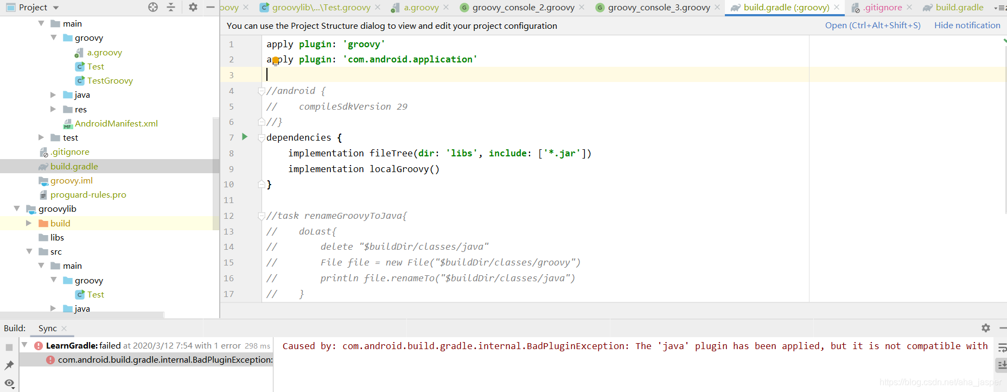Expand the res folder
Viewport: 1007px width, 392px height.
[x=53, y=109]
